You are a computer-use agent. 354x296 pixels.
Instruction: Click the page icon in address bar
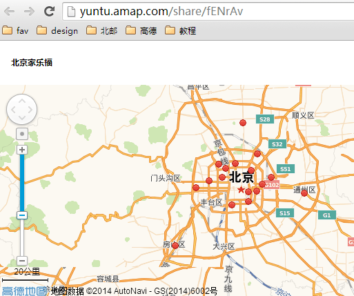71,12
